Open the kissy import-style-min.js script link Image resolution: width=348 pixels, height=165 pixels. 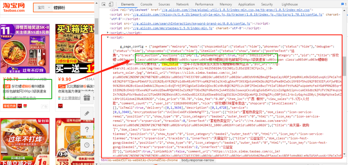(227, 15)
